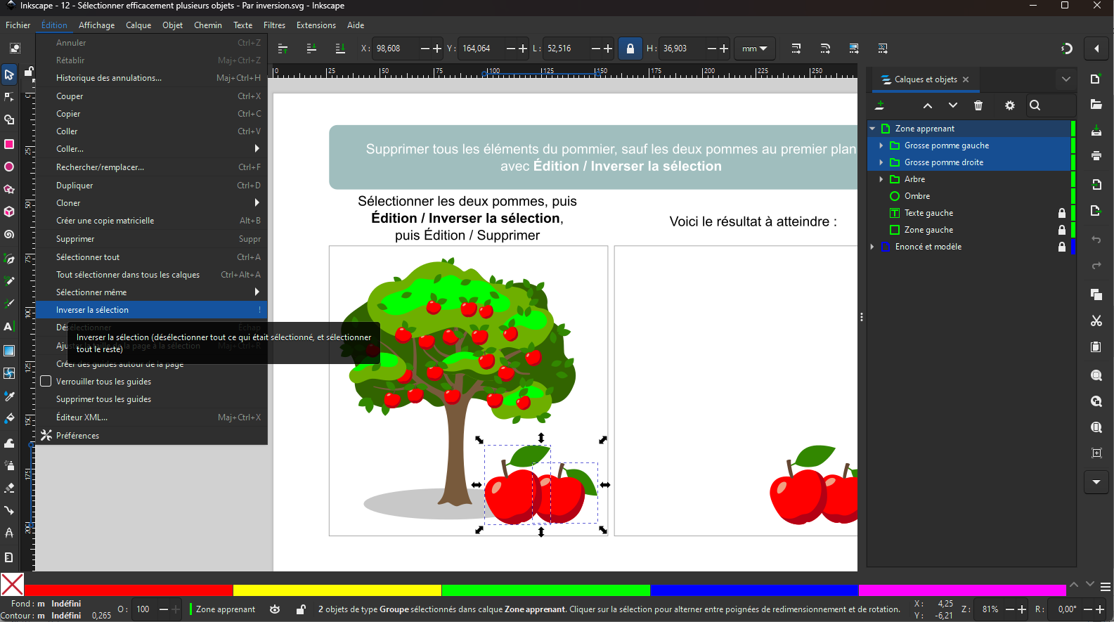Select the Rectangle tool
This screenshot has height=622, width=1114.
point(9,144)
